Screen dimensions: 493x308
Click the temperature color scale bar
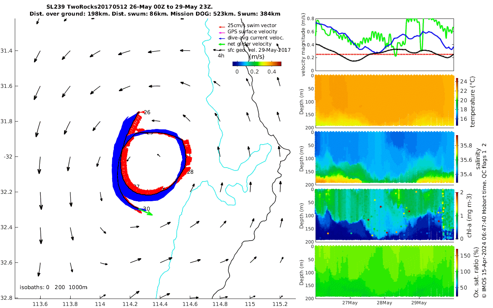pyautogui.click(x=457, y=101)
